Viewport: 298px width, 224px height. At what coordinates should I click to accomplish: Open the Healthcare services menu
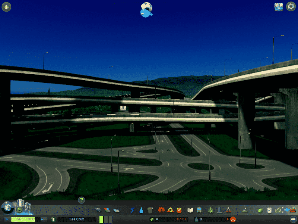point(161,211)
